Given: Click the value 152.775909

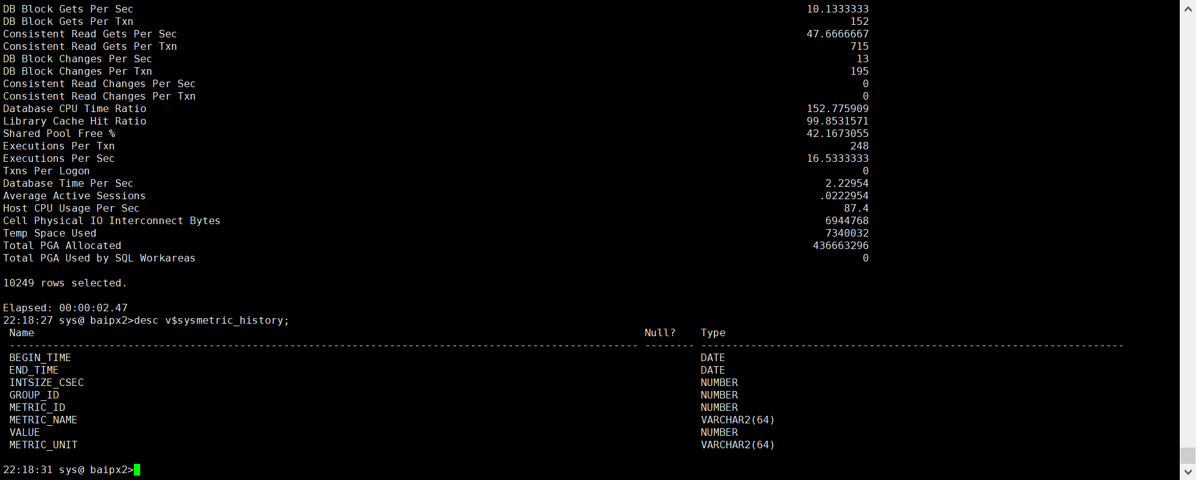Looking at the screenshot, I should pos(838,109).
